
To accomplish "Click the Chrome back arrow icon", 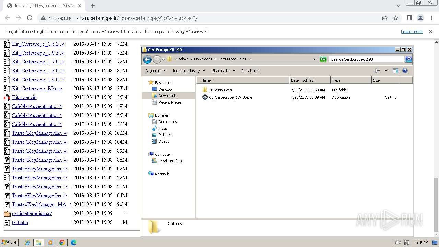I will coord(8,18).
